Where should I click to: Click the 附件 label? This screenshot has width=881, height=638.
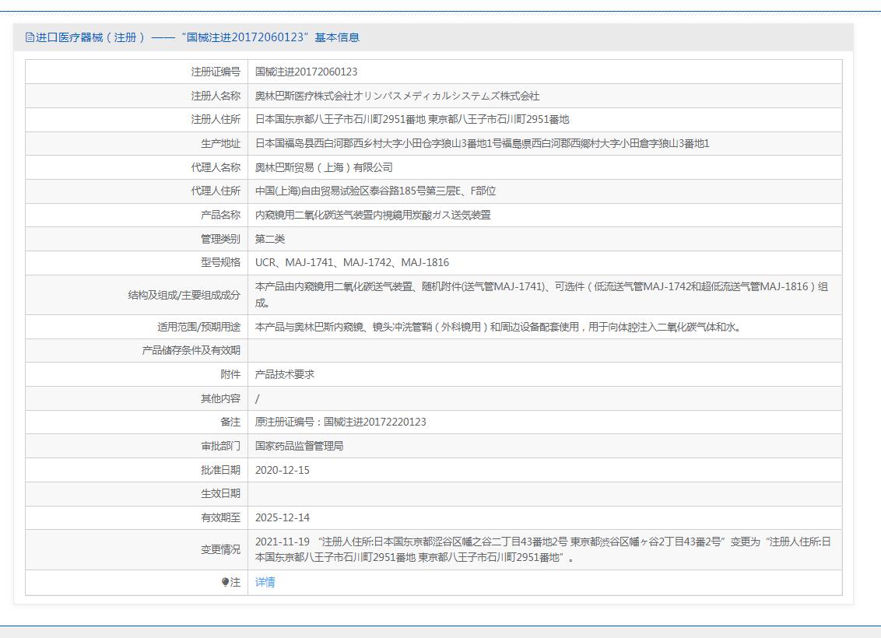230,374
